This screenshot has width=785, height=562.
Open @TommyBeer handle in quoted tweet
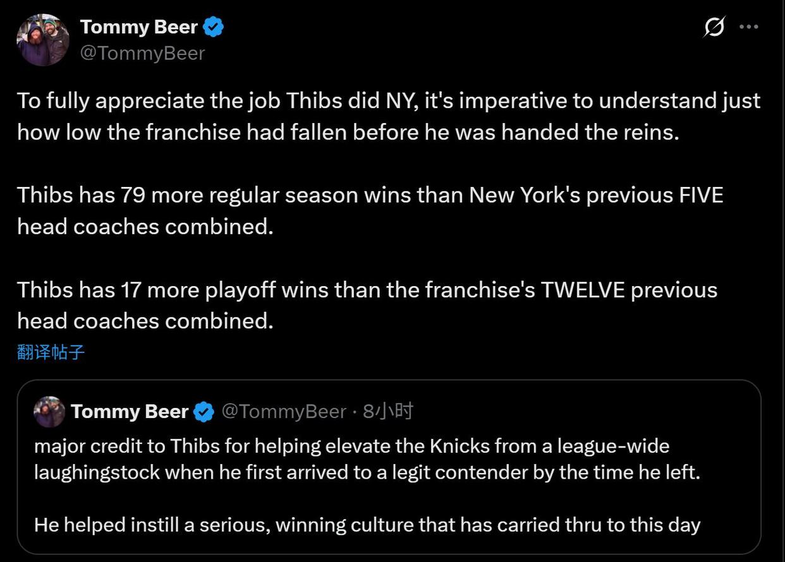point(283,412)
